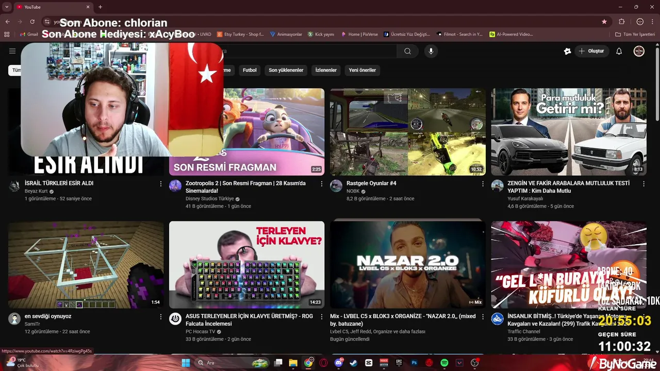Select the İzlenenler filter chip
The width and height of the screenshot is (660, 371).
[326, 70]
